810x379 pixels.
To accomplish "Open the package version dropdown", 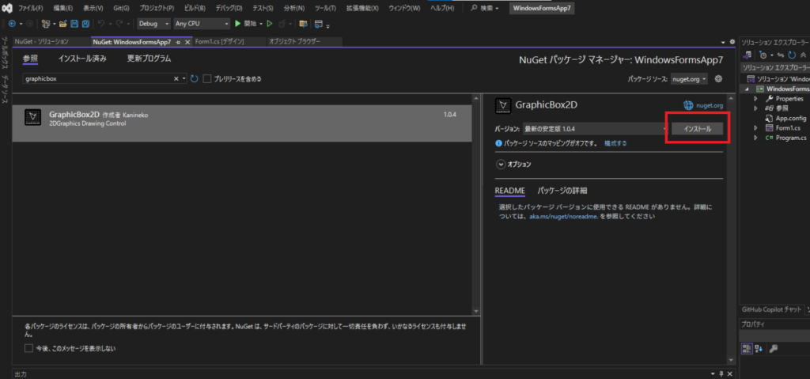I will tap(593, 128).
